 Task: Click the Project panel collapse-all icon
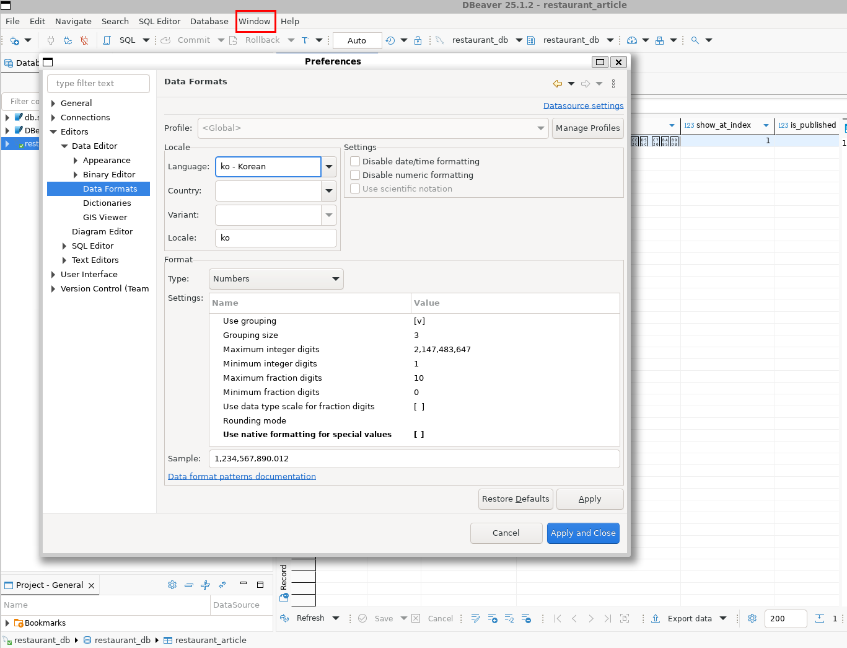point(189,585)
